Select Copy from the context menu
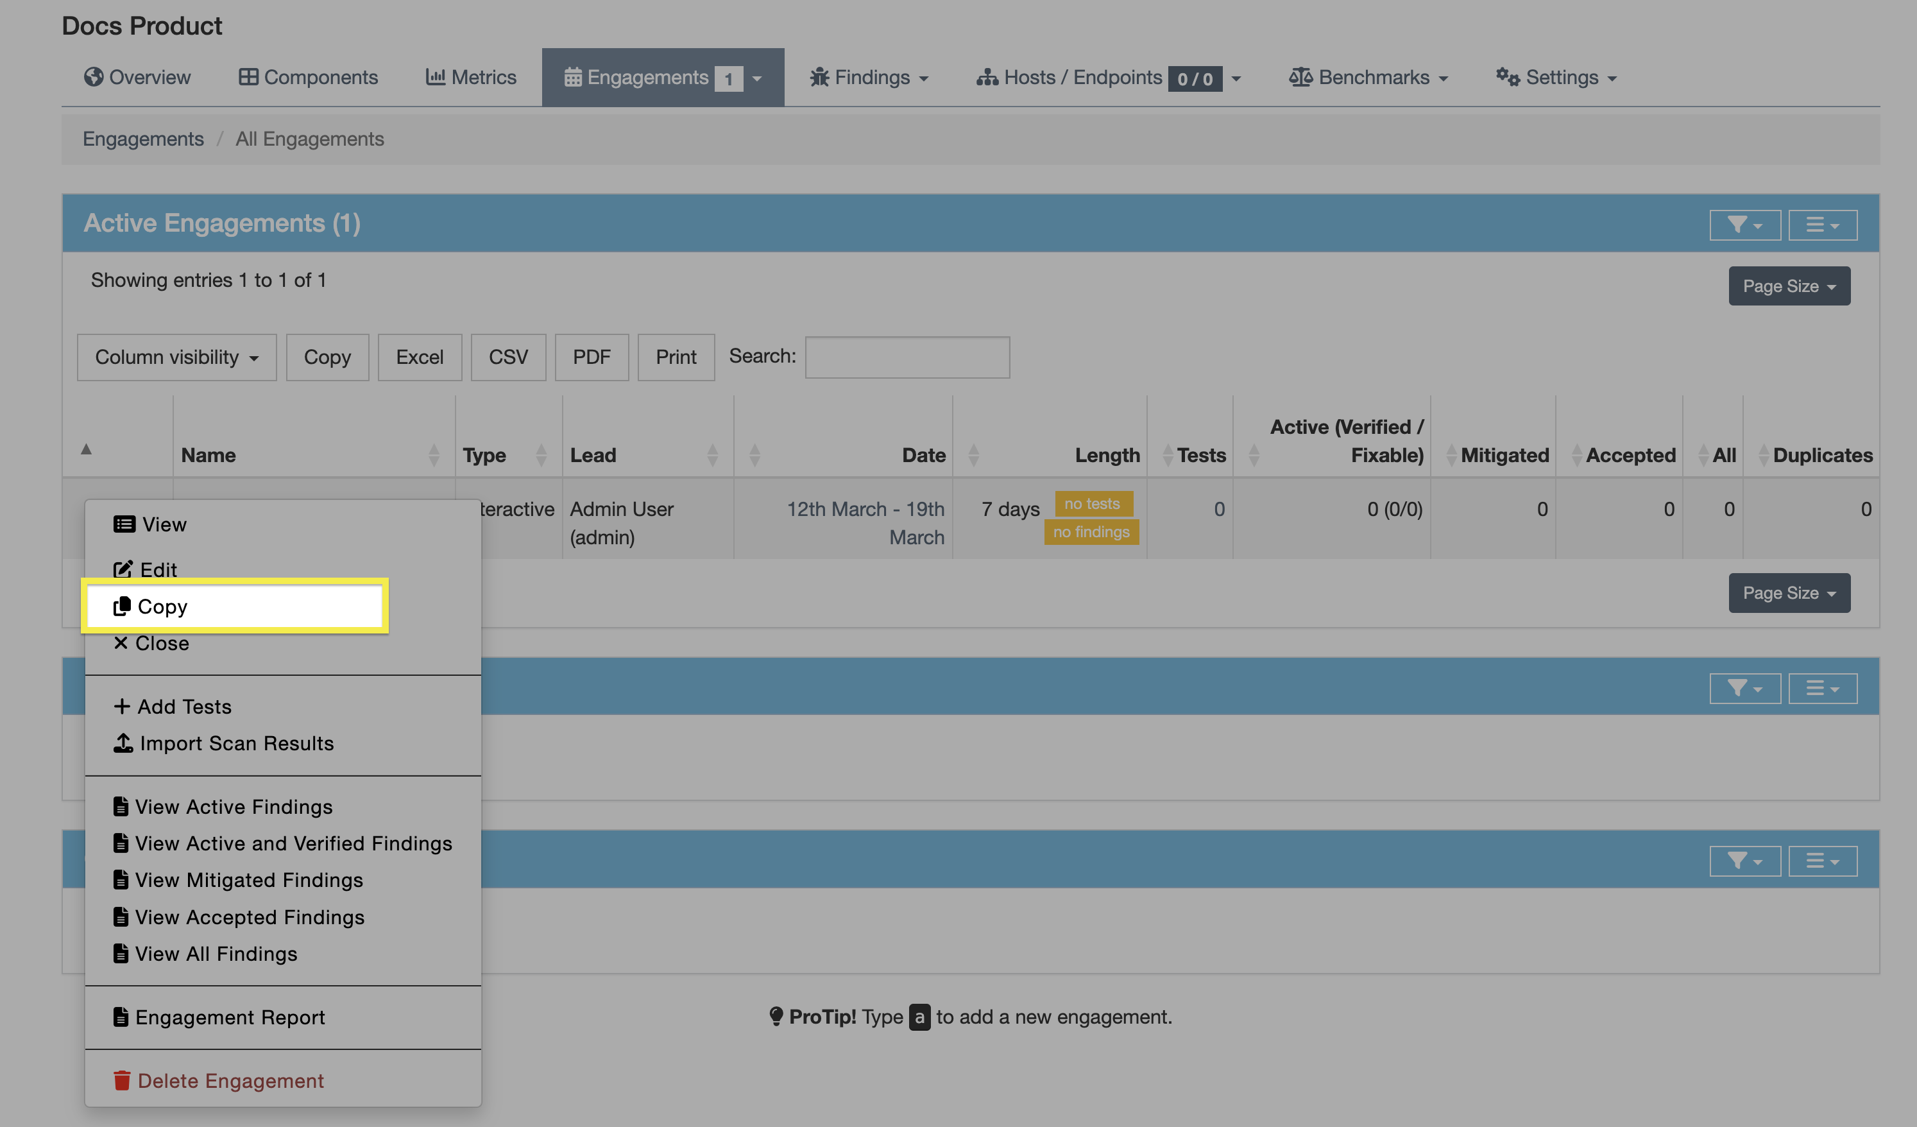The width and height of the screenshot is (1917, 1127). 162,607
